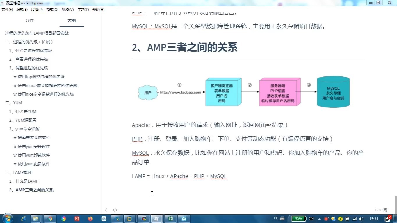Click the sidebar collapse arrow icon

pyautogui.click(x=106, y=210)
